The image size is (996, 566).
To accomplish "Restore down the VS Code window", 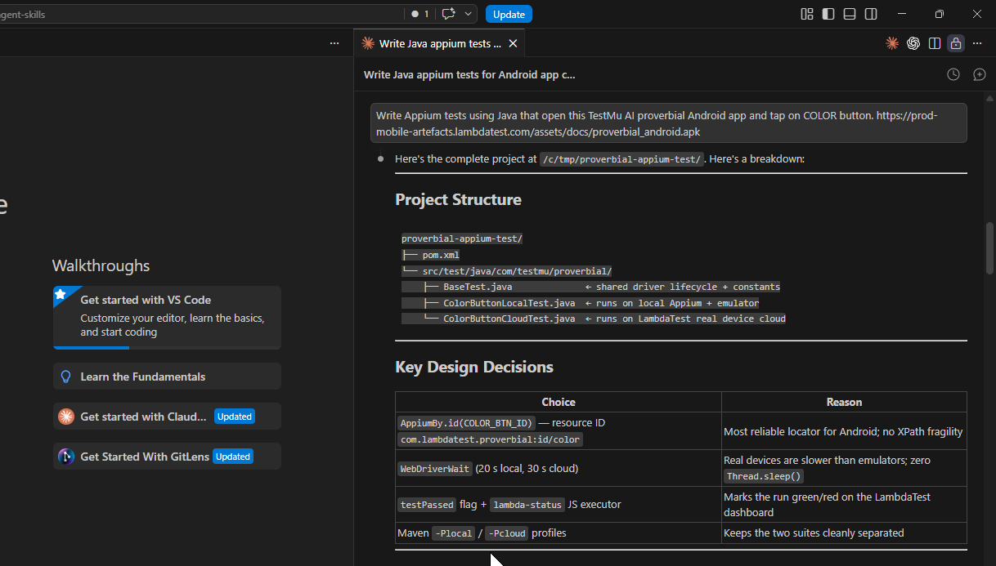I will (x=940, y=14).
